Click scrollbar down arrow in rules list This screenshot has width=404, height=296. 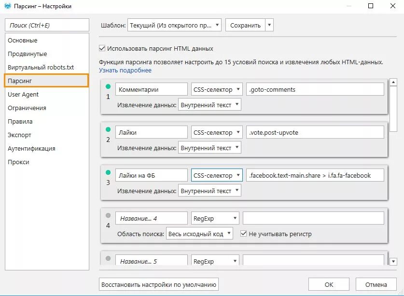pos(393,261)
